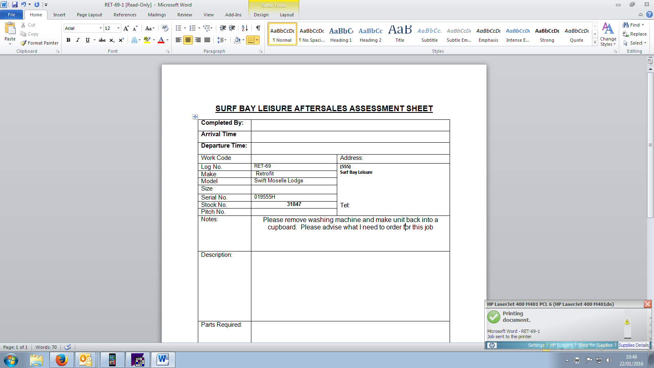Expand the font color dropdown arrow

tap(167, 40)
